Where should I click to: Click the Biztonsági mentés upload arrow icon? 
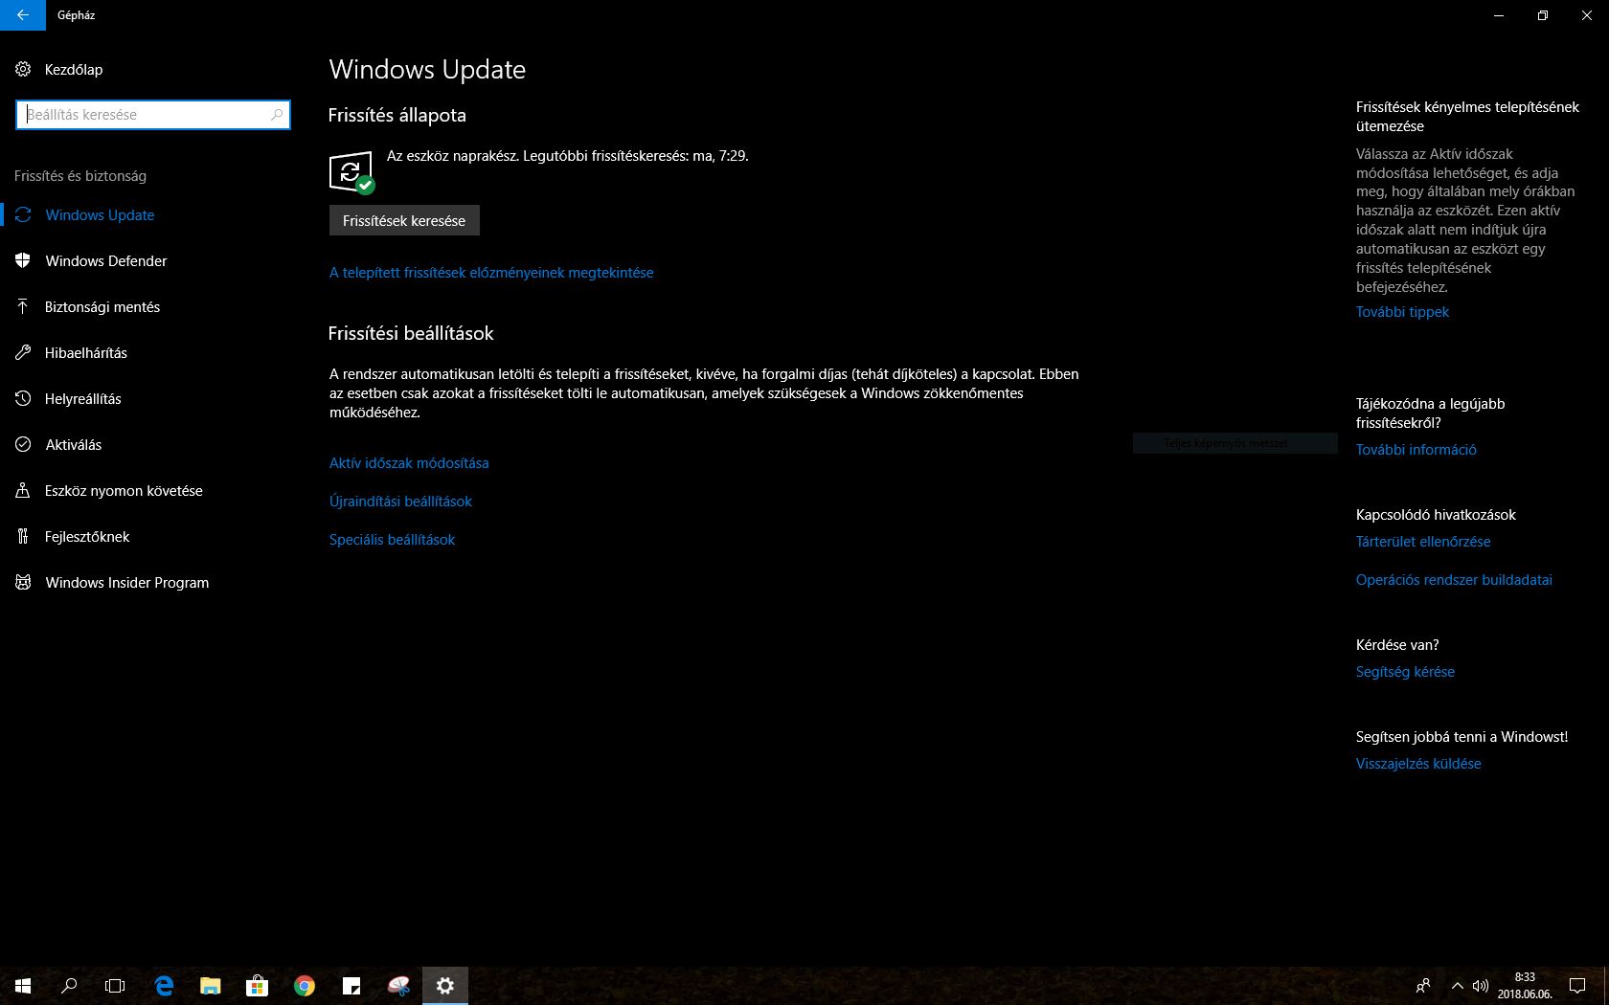(x=23, y=307)
